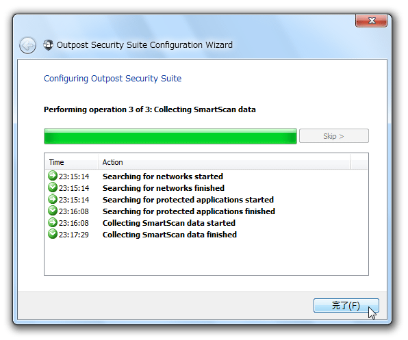This screenshot has width=408, height=340.
Task: Click the checkmark icon for networks finished
Action: point(53,187)
